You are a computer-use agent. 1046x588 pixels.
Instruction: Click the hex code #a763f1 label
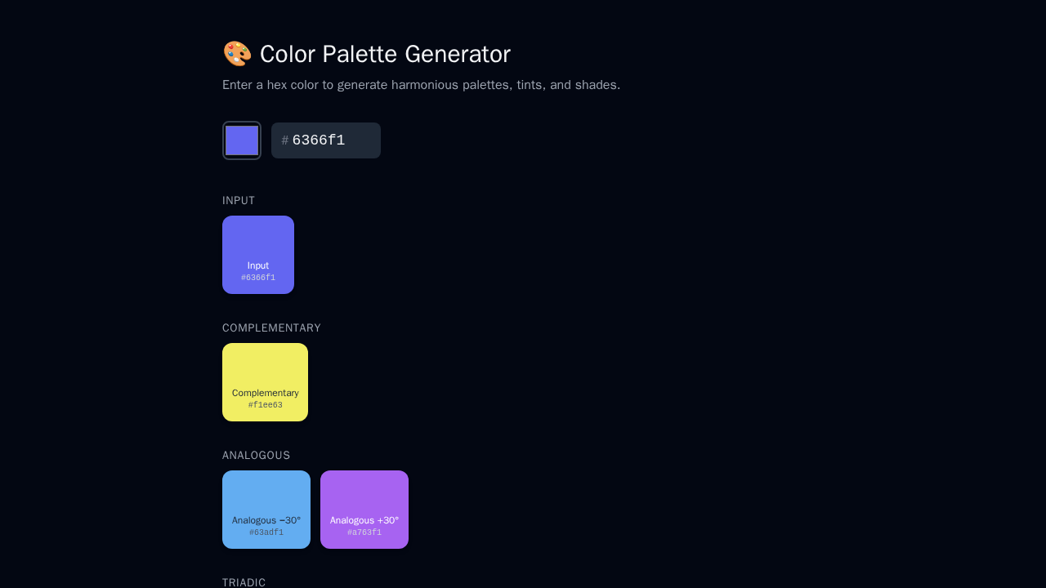[364, 532]
